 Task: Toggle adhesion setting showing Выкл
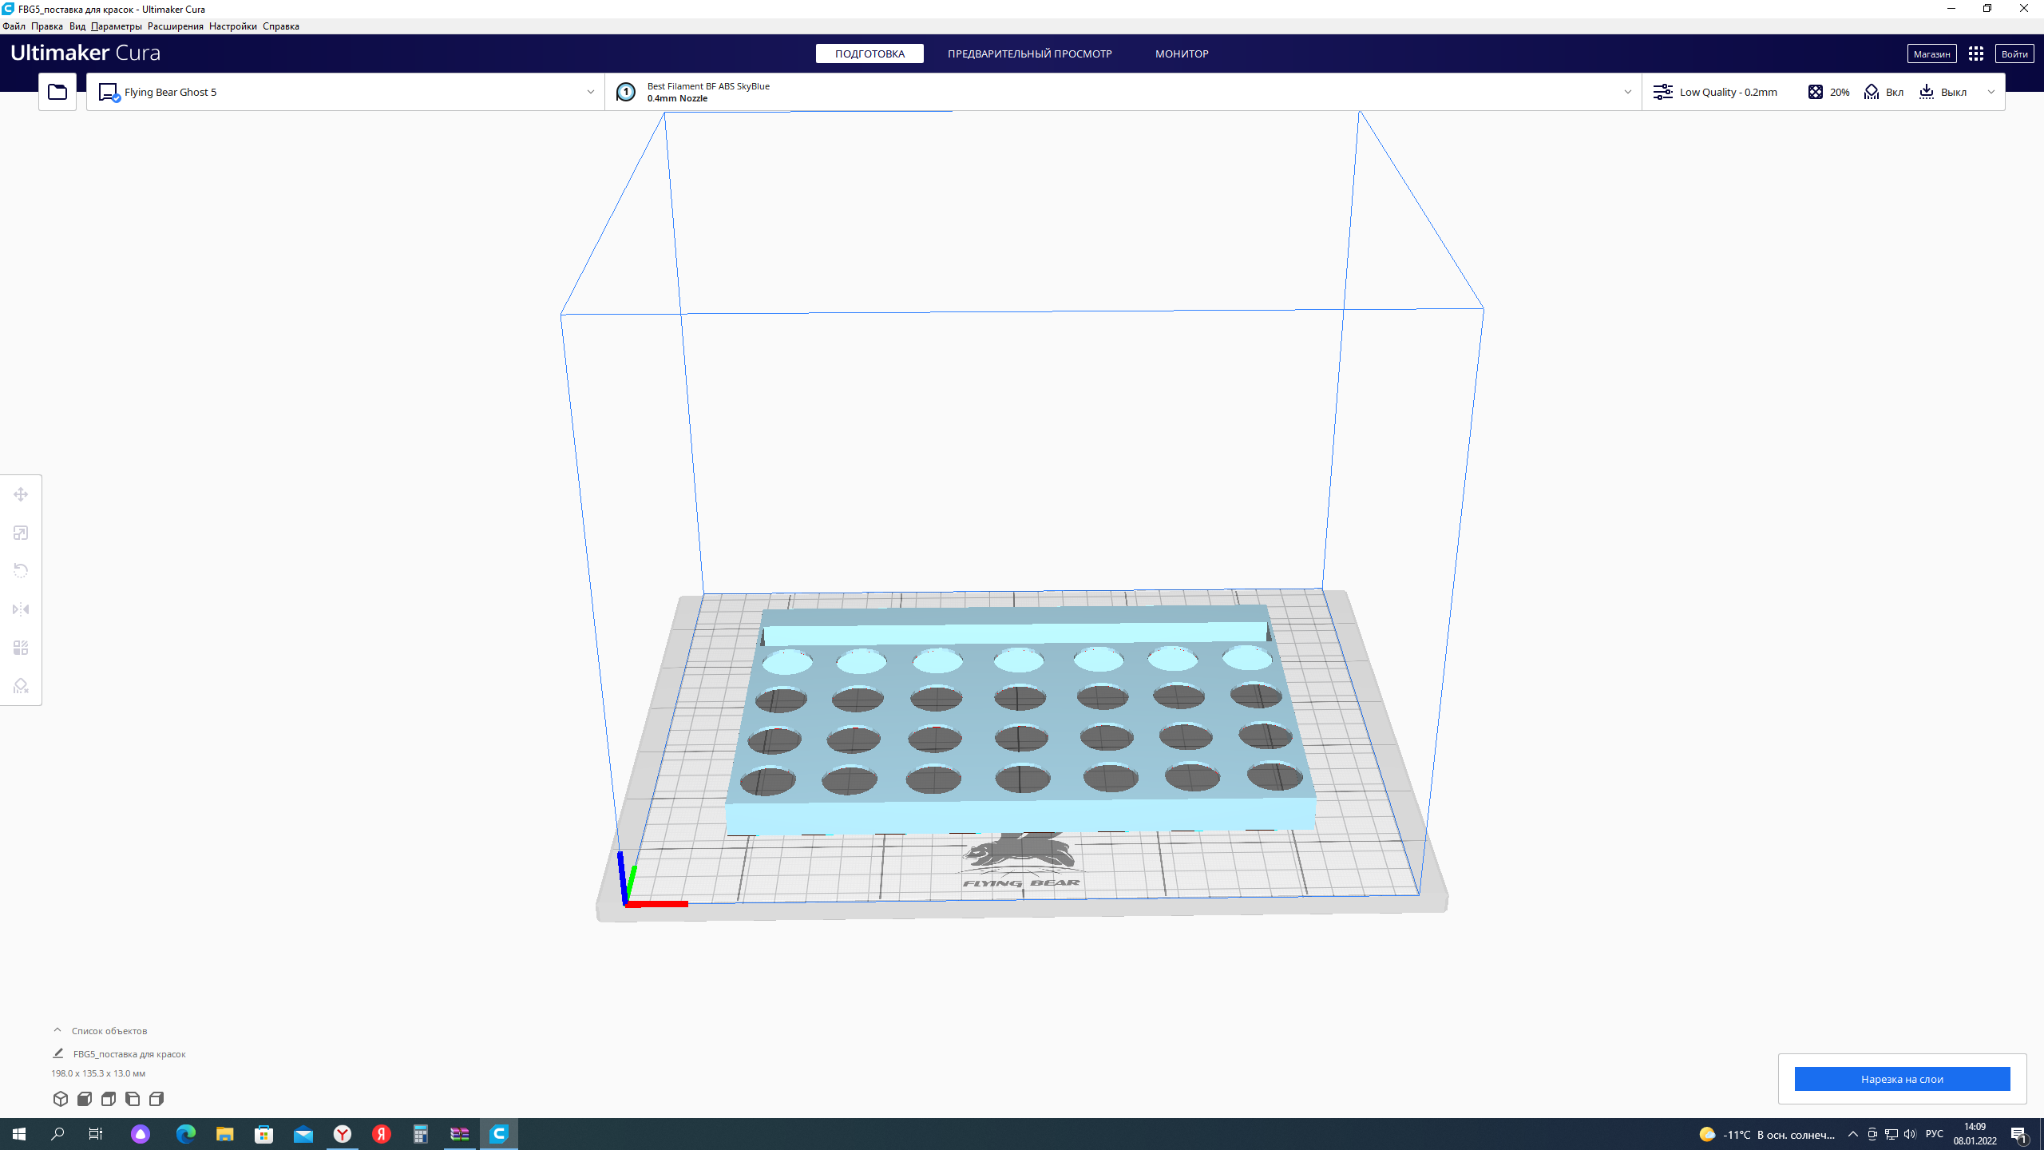pyautogui.click(x=1943, y=92)
